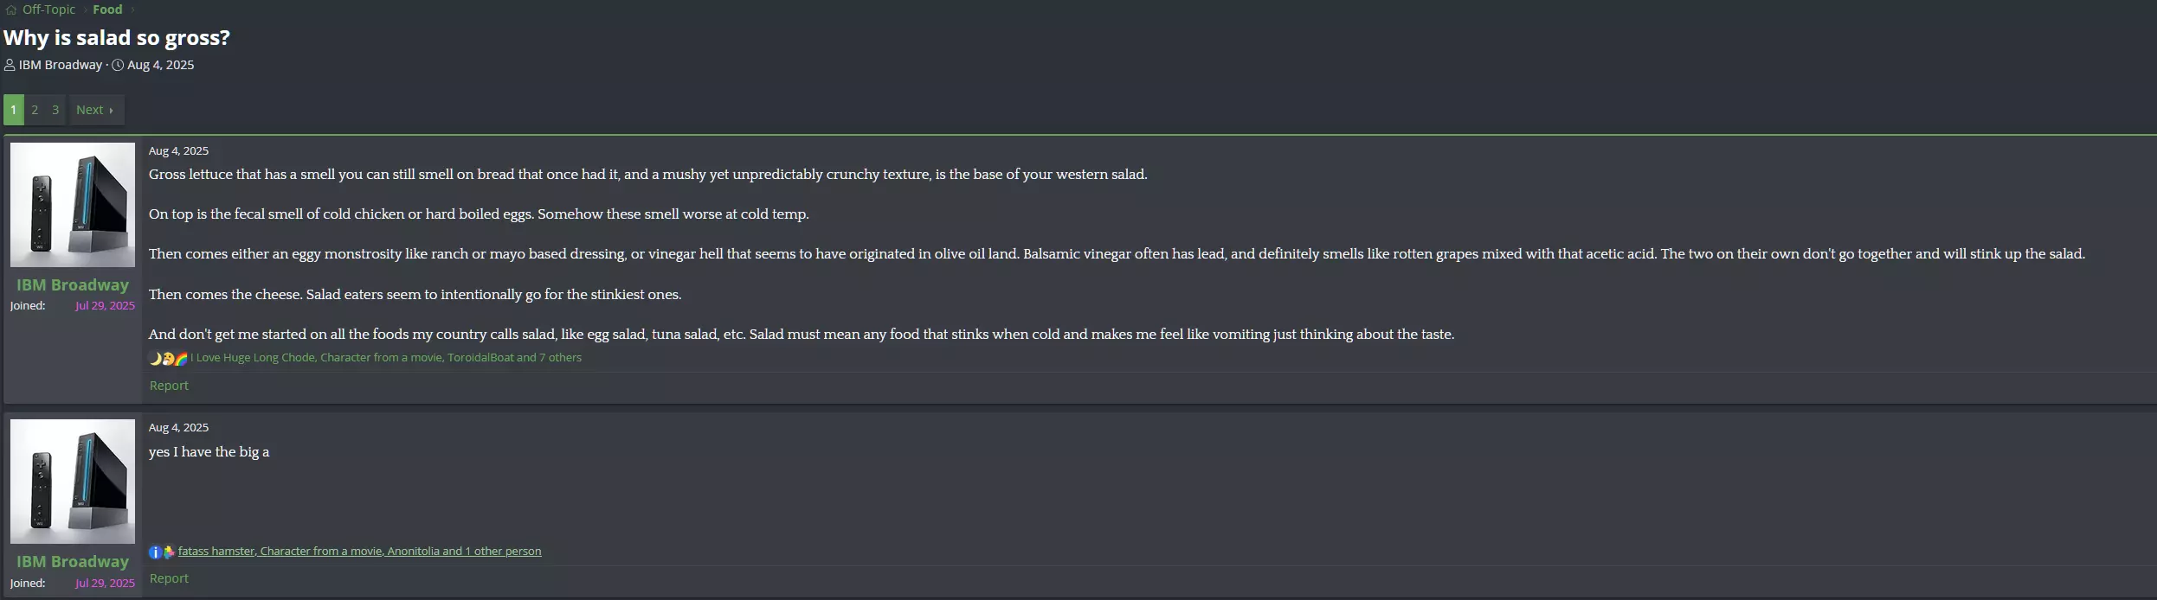Click the puzzle piece reaction icon

(x=169, y=552)
